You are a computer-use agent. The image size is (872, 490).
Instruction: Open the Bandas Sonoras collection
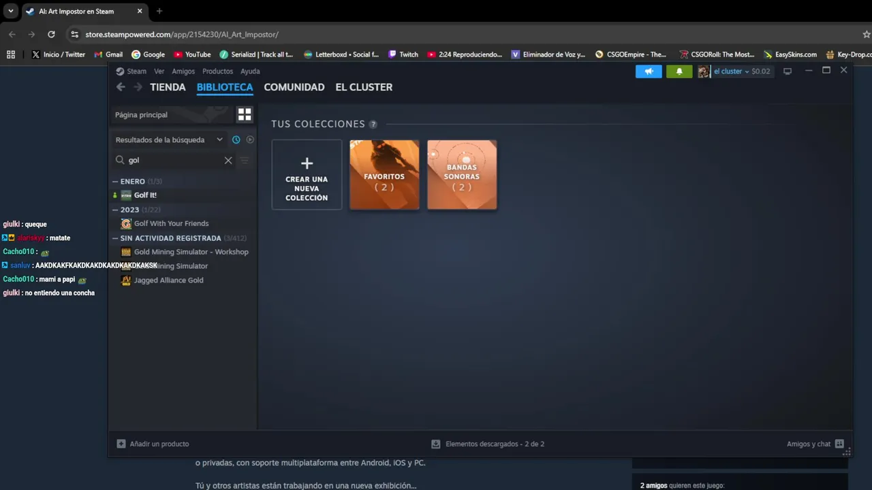(x=462, y=175)
